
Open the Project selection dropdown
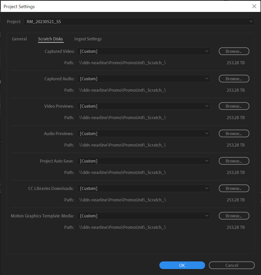click(139, 21)
